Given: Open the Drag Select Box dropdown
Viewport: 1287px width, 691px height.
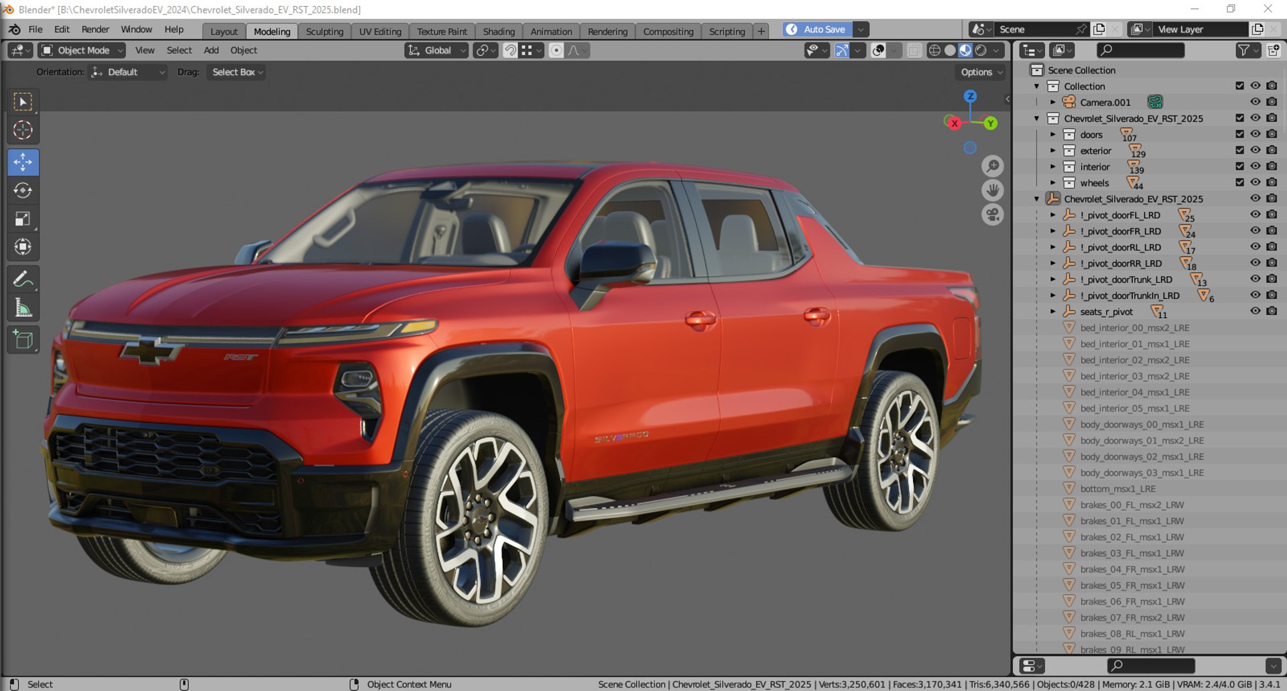Looking at the screenshot, I should coord(237,72).
